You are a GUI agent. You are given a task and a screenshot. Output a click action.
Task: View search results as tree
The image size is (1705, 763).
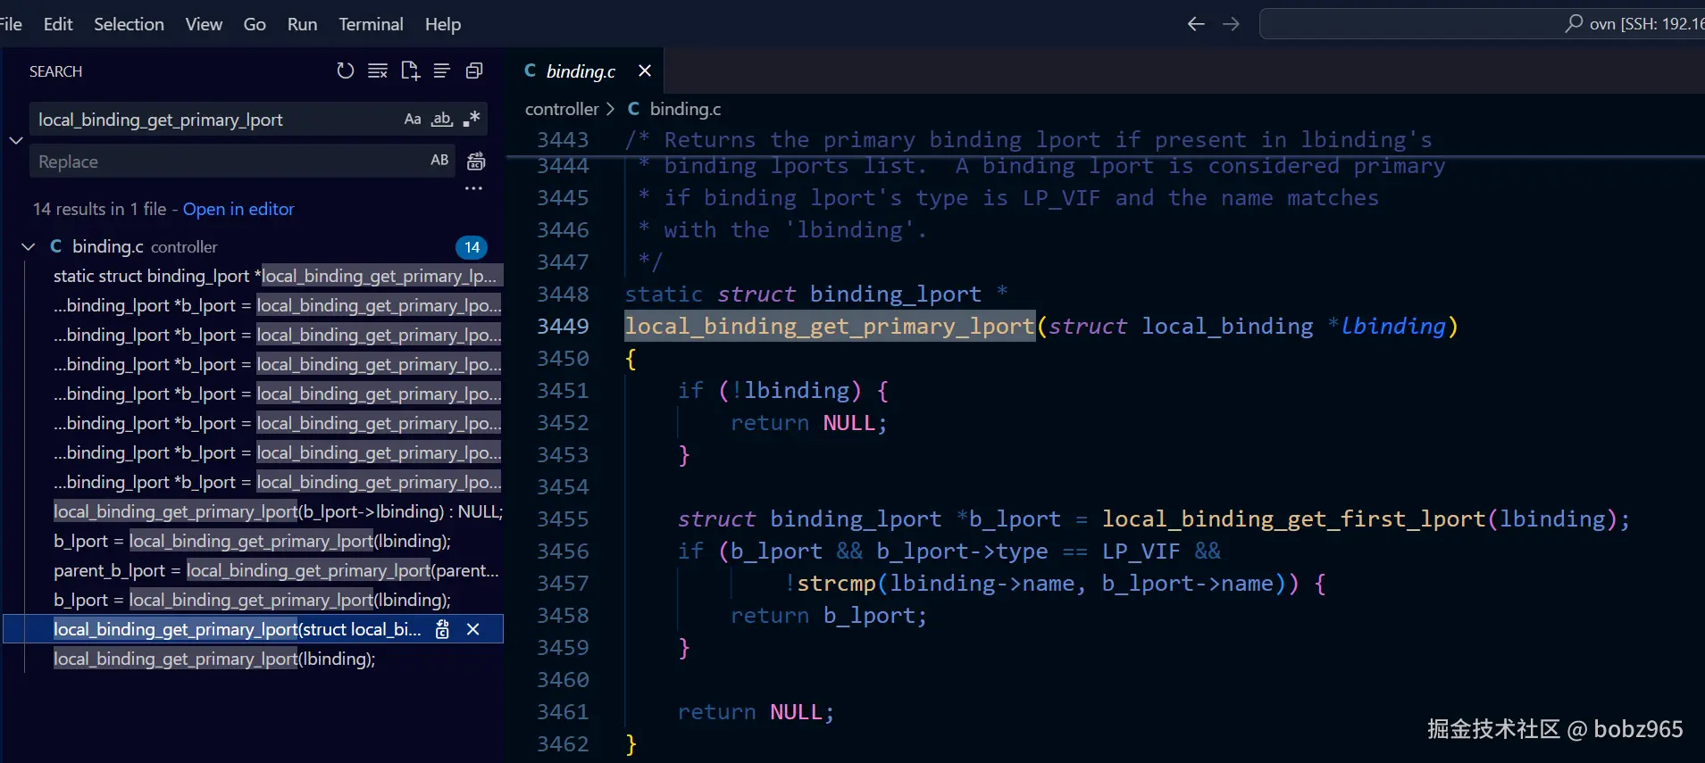click(x=441, y=70)
